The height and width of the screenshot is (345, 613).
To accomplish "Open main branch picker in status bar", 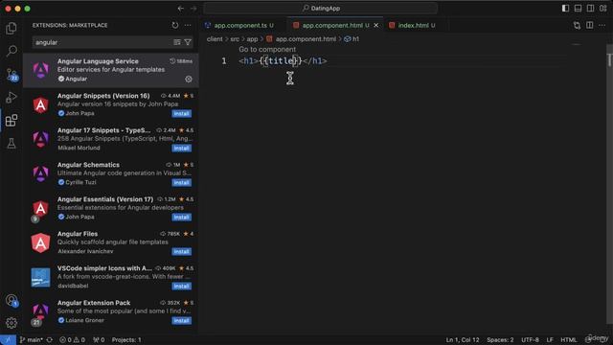I will pyautogui.click(x=32, y=340).
